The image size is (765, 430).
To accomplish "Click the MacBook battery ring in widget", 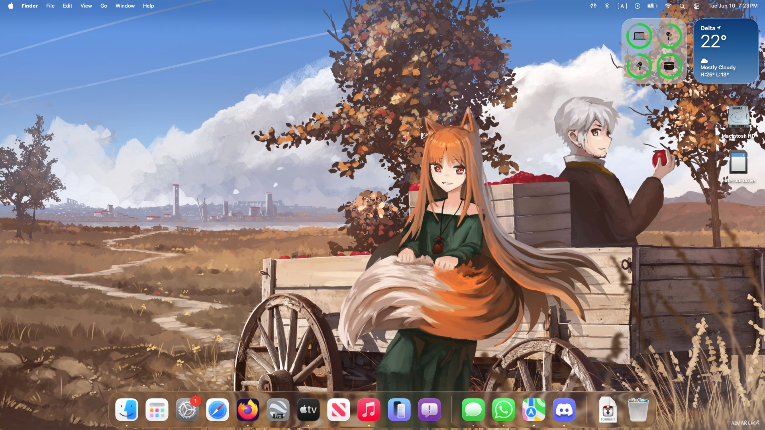I will [x=639, y=36].
